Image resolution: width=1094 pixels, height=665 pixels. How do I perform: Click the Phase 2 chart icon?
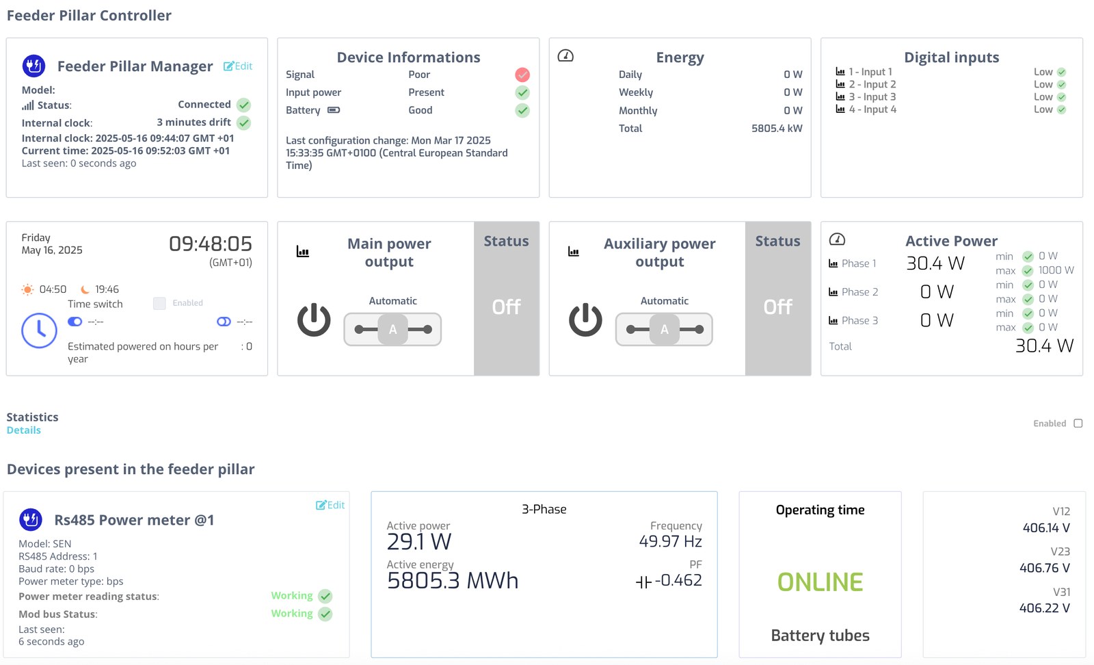pyautogui.click(x=833, y=292)
